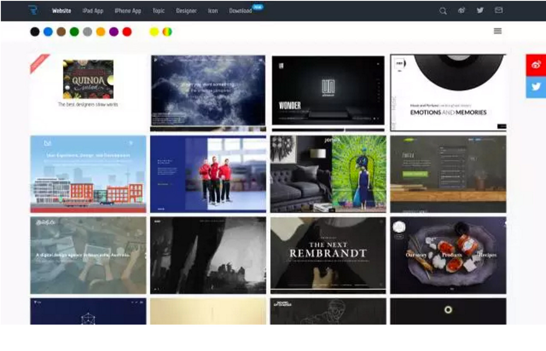Open the food platter Recipes thumbnail
Image resolution: width=546 pixels, height=351 pixels.
click(x=448, y=255)
